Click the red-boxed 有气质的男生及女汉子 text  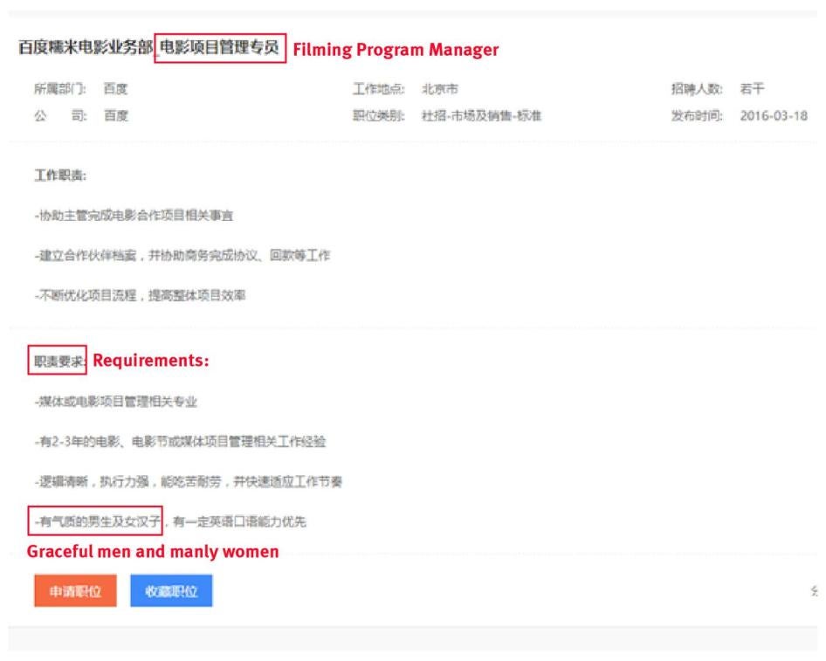(95, 522)
